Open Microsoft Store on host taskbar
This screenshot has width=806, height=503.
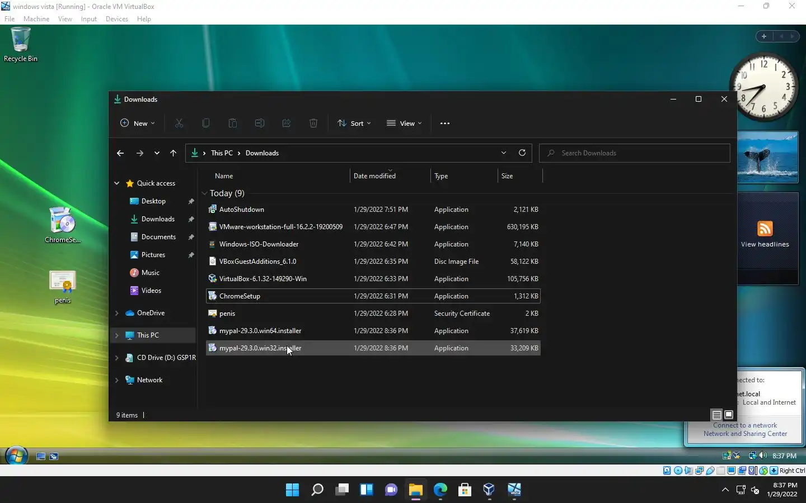465,490
